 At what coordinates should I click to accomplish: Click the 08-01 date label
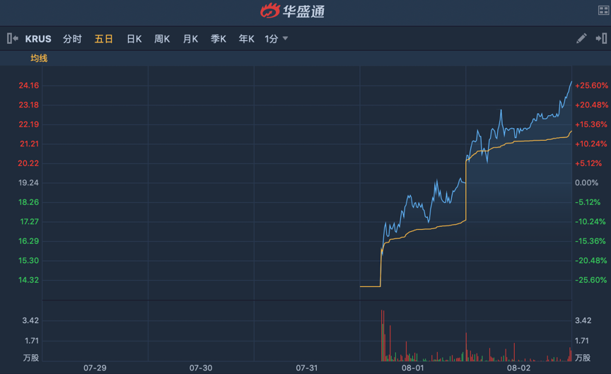click(x=412, y=368)
